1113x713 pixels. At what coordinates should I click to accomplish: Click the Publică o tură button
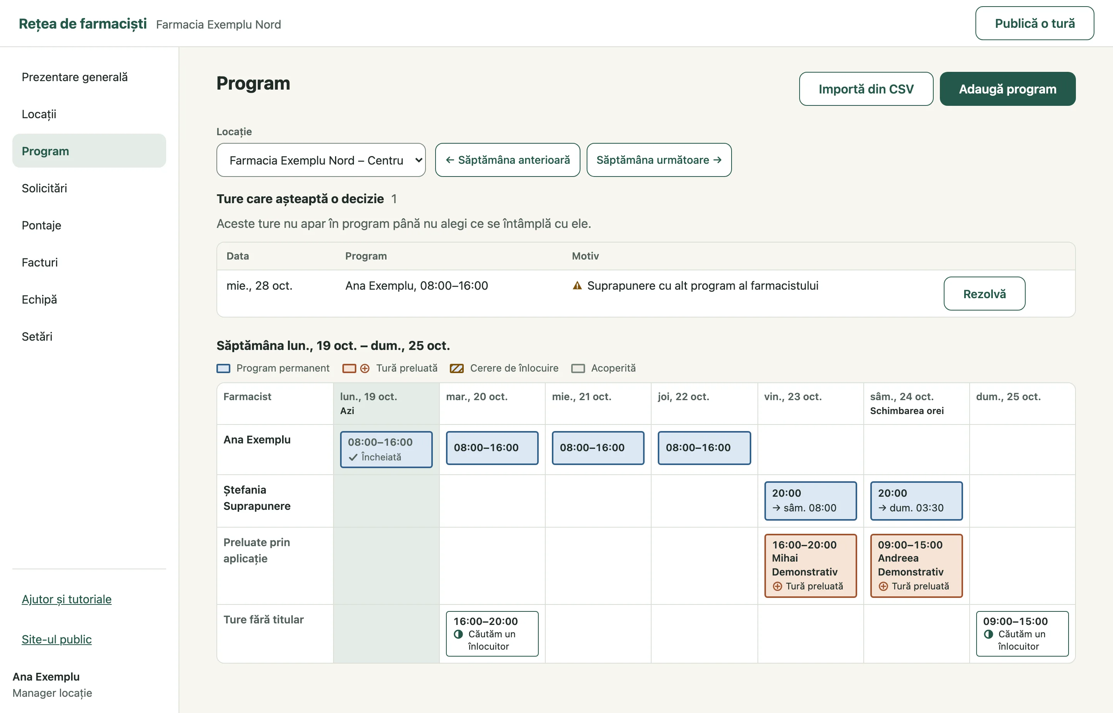pyautogui.click(x=1035, y=23)
